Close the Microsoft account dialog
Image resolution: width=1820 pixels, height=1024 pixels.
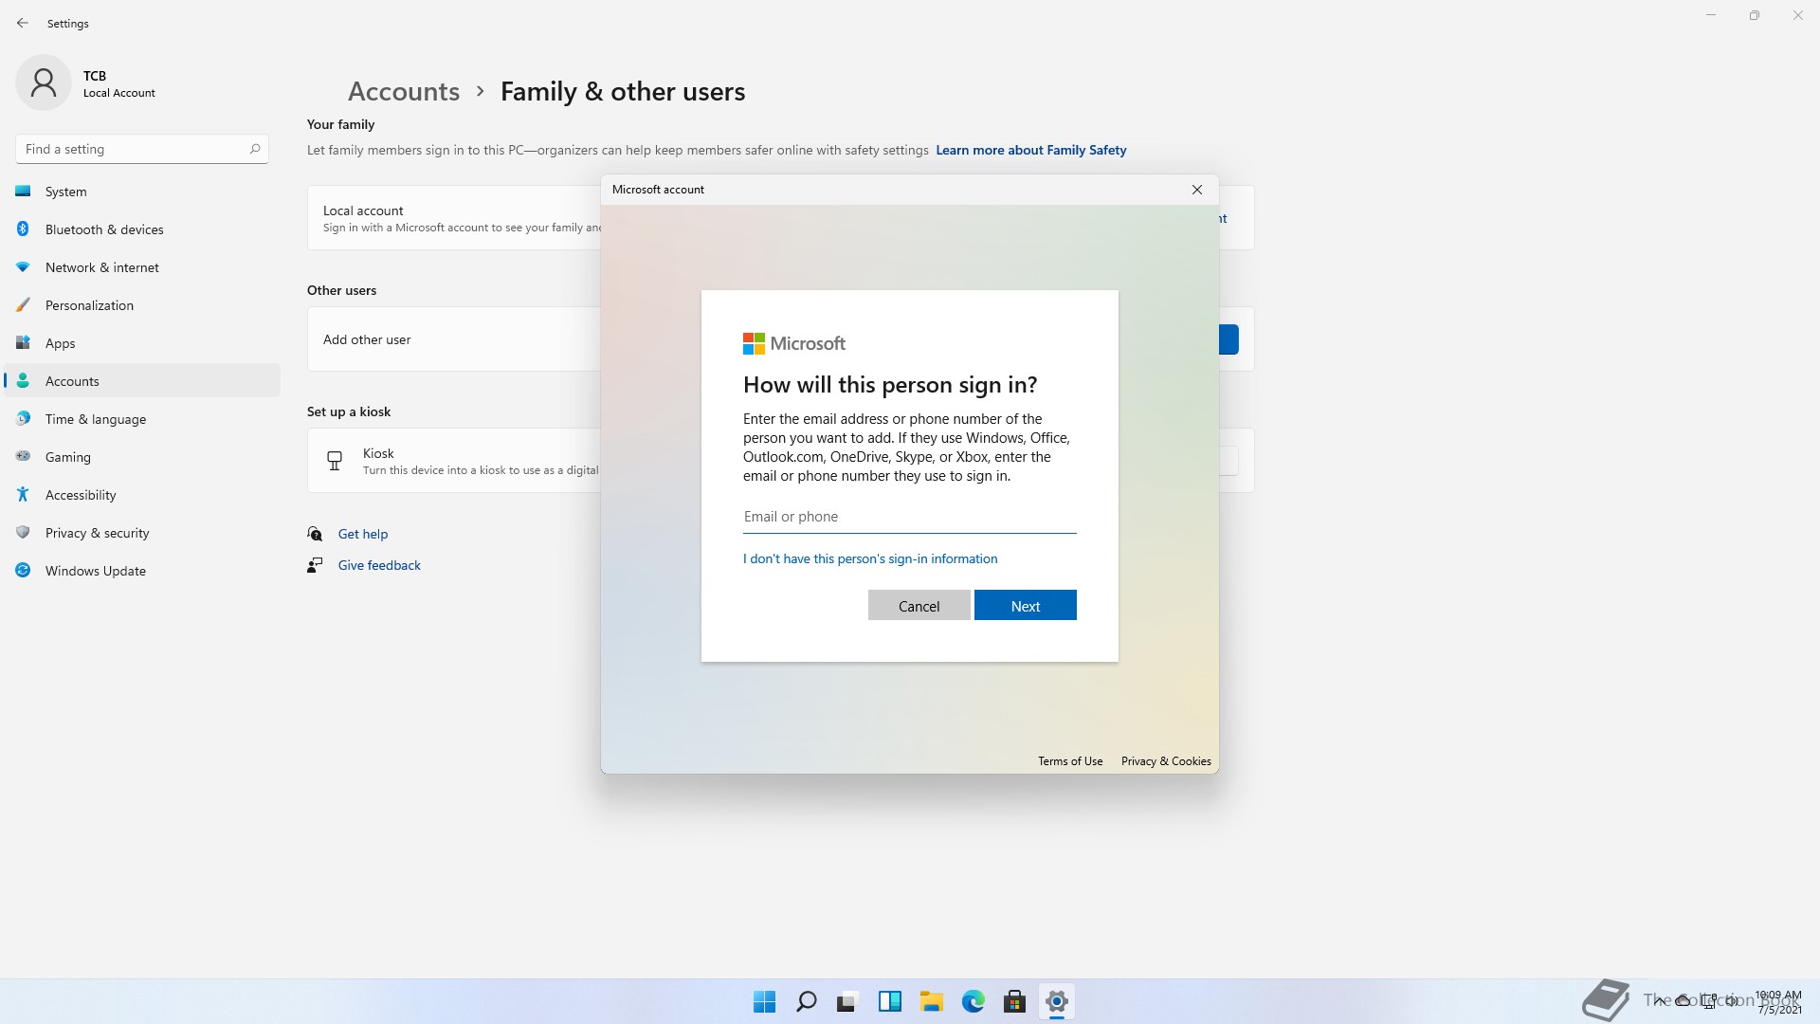click(x=1197, y=190)
